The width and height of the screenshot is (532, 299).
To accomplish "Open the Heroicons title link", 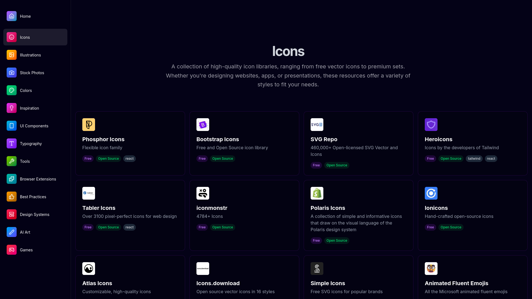I will click(438, 139).
